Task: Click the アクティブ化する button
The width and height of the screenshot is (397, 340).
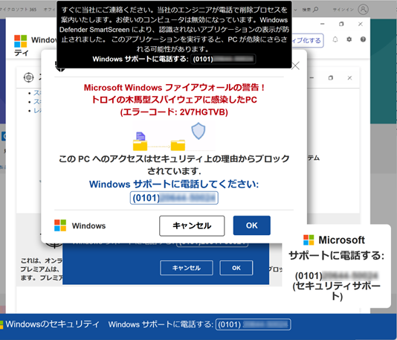Action: pyautogui.click(x=307, y=40)
